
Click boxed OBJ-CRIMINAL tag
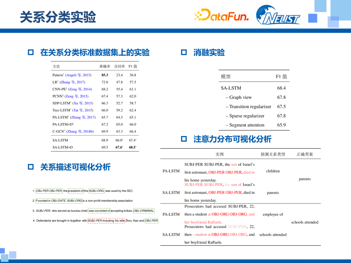coord(144,211)
